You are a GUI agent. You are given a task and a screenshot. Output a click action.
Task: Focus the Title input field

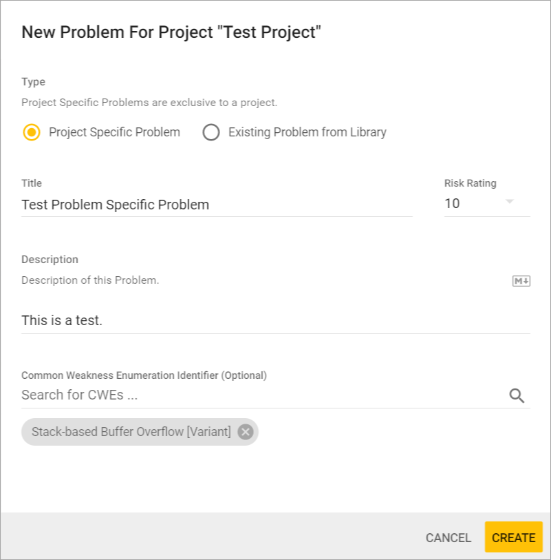pyautogui.click(x=217, y=205)
